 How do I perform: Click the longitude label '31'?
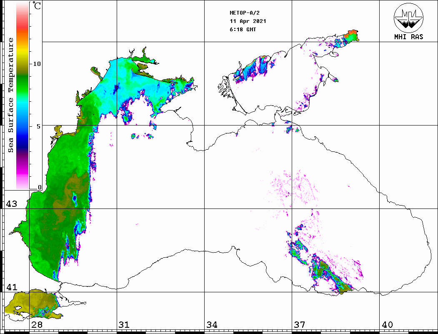click(124, 324)
